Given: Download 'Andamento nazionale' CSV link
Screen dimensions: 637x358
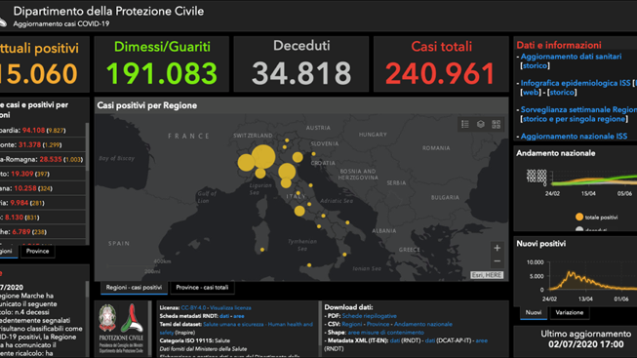Looking at the screenshot, I should coord(423,324).
